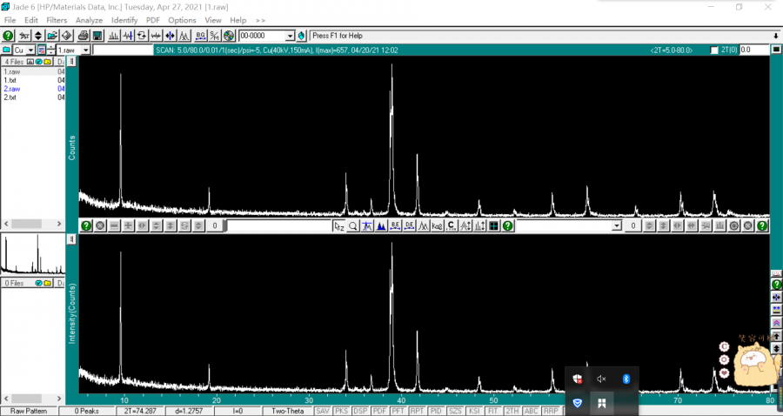This screenshot has height=416, width=783.
Task: Toggle the PDF status bar indicator
Action: coord(379,411)
